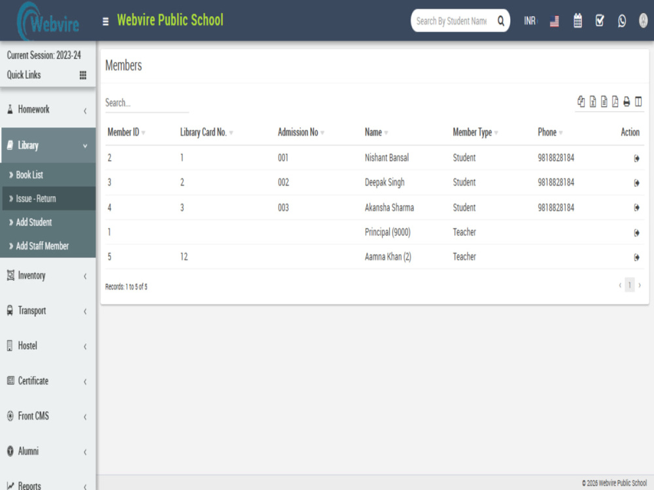Sort by Member Type column
Screen dimensions: 654x490
click(475, 133)
